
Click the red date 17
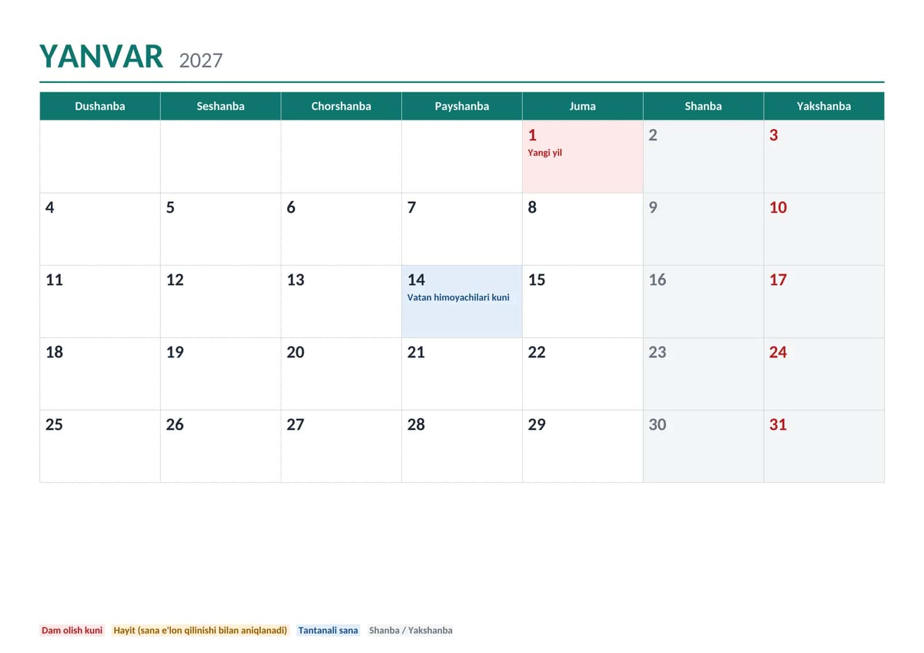click(x=778, y=280)
